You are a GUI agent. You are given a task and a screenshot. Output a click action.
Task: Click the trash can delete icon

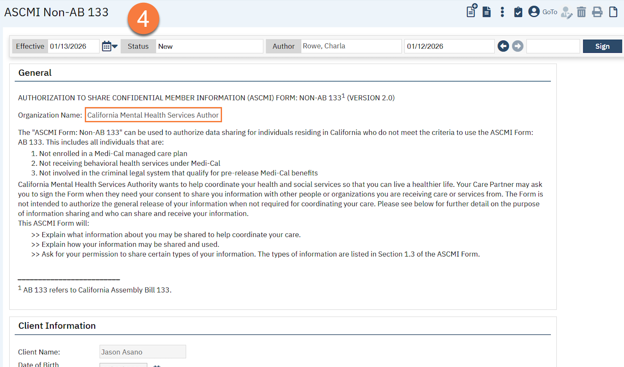pyautogui.click(x=581, y=12)
